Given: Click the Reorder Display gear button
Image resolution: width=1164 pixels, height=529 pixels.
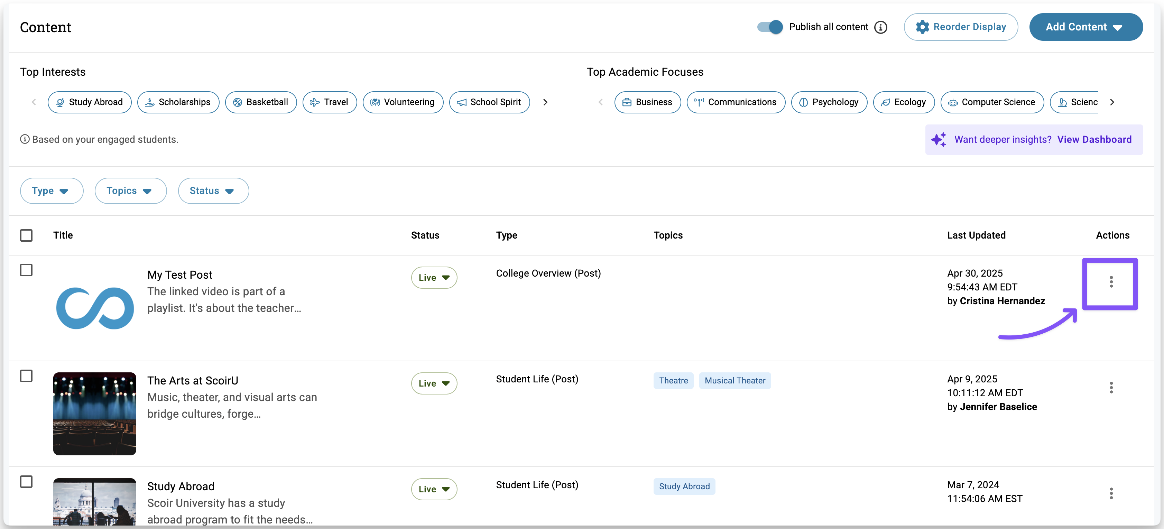Looking at the screenshot, I should (961, 27).
